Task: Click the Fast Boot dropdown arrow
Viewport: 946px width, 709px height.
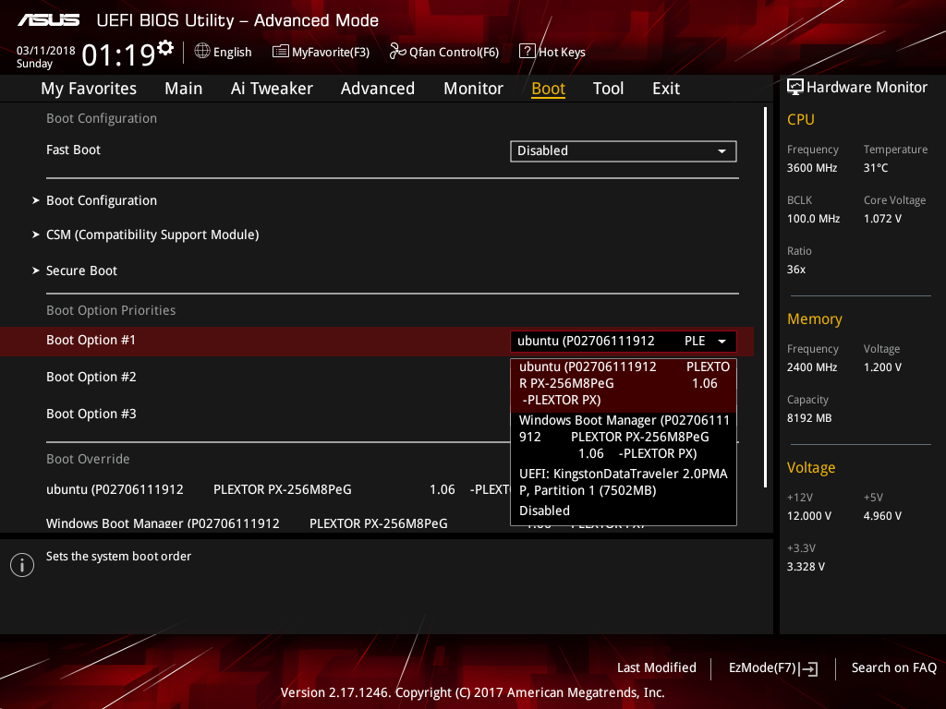Action: coord(722,151)
